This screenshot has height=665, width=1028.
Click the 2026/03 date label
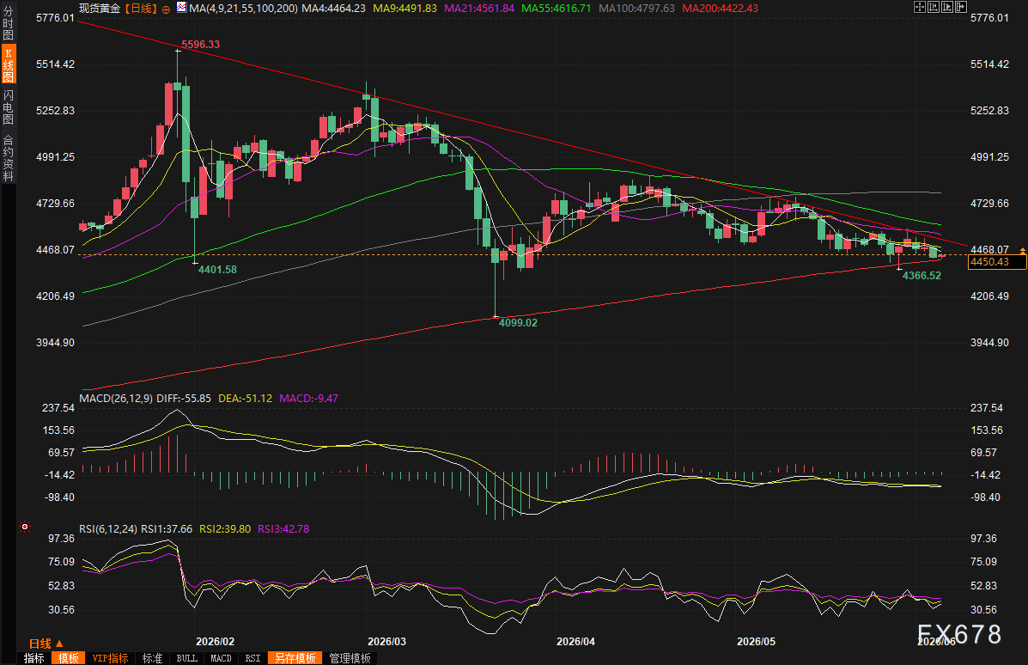[x=386, y=642]
